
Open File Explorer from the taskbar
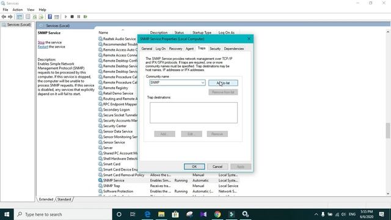tap(161, 215)
